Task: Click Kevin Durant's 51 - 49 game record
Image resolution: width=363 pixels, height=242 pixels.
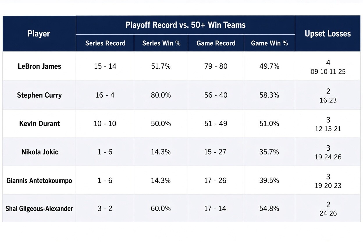Action: pyautogui.click(x=216, y=123)
